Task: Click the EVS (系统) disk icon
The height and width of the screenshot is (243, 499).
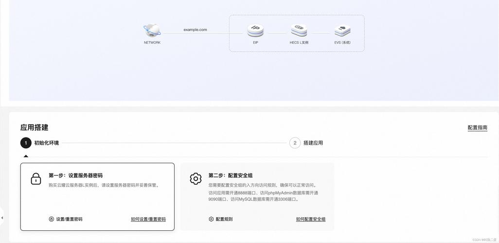Action: pos(342,31)
